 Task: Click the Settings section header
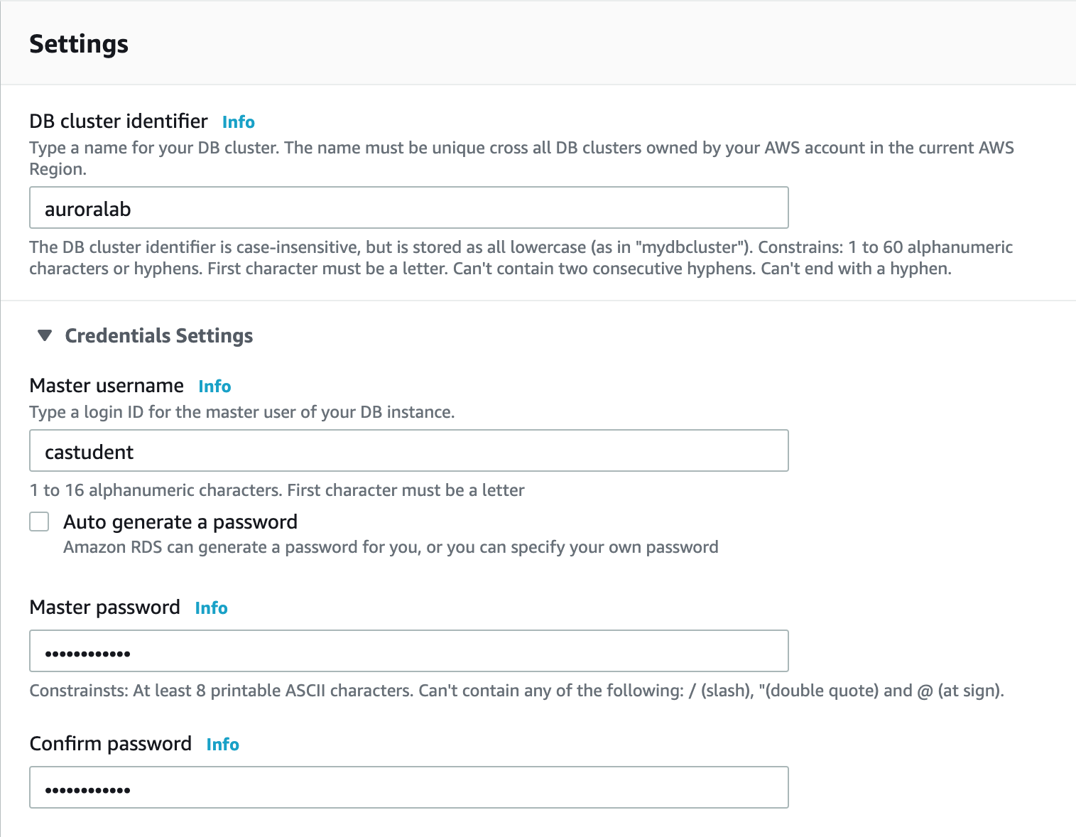78,43
